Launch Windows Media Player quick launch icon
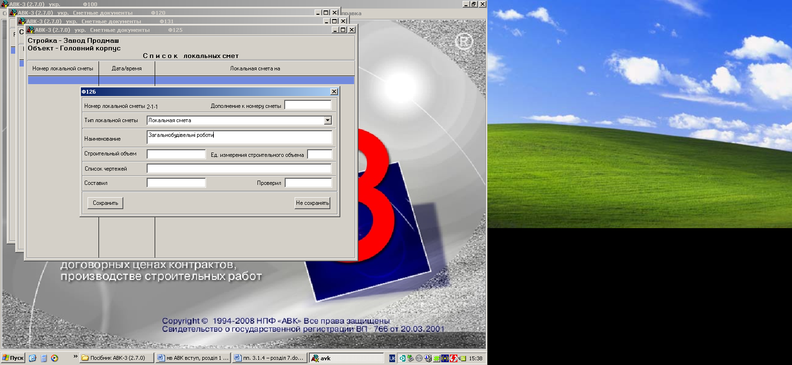Image resolution: width=792 pixels, height=365 pixels. [55, 358]
